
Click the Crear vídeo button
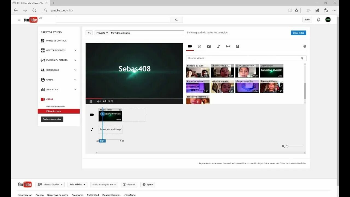coord(298,33)
